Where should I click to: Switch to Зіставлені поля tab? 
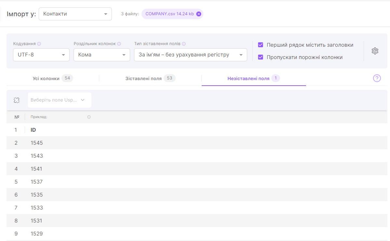pyautogui.click(x=150, y=78)
